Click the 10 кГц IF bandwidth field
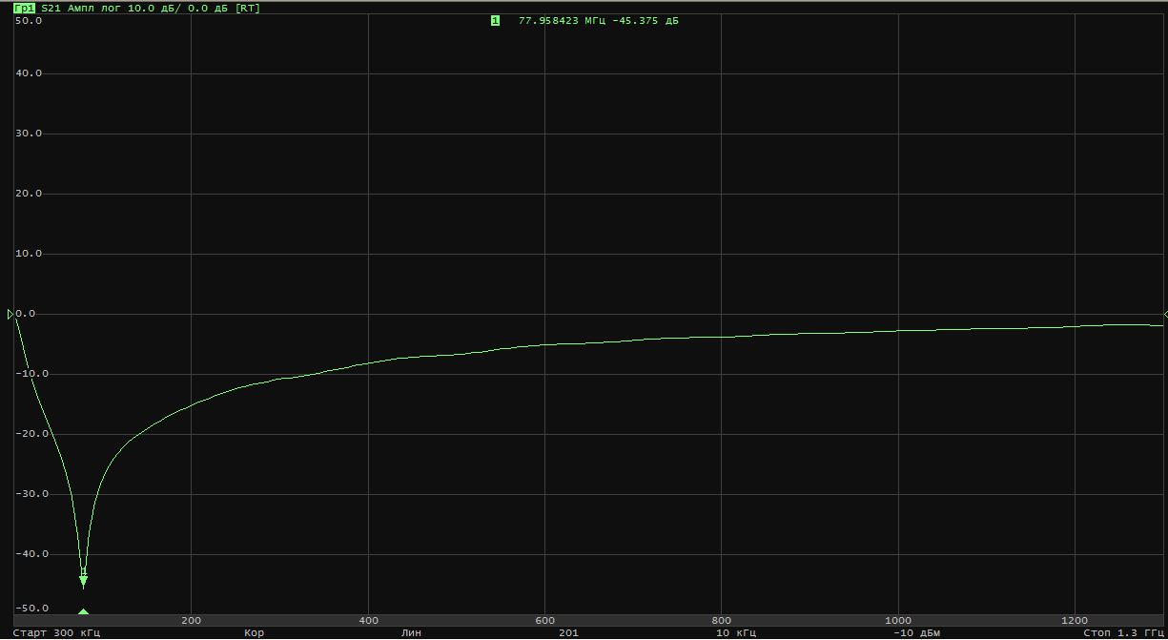Screen dimensions: 1168x640 tap(736, 632)
